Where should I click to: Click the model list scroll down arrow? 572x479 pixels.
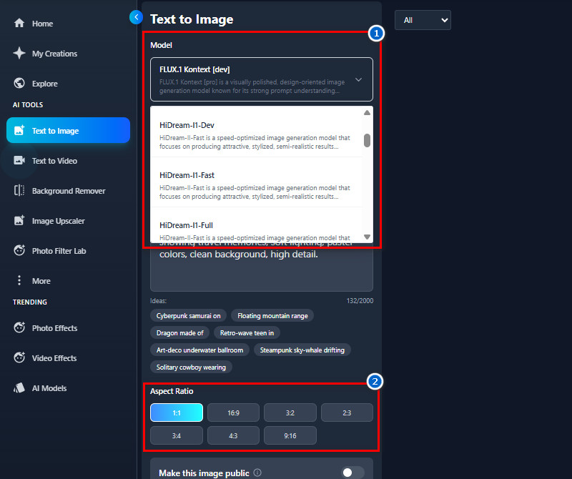[367, 237]
